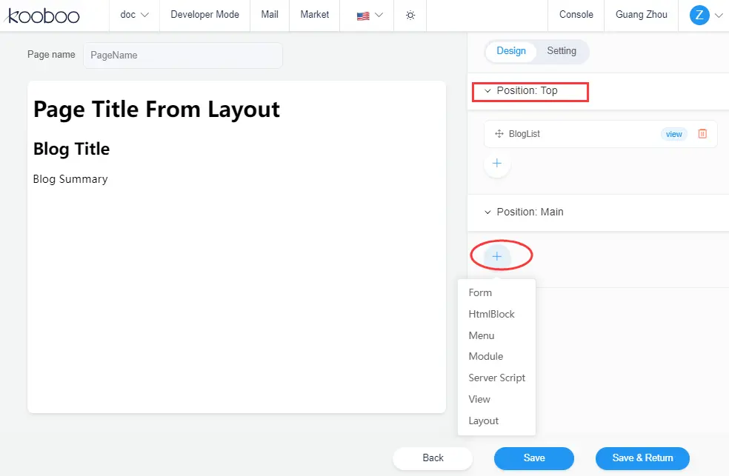Click the Kooboo logo
This screenshot has height=476, width=729.
pyautogui.click(x=44, y=15)
